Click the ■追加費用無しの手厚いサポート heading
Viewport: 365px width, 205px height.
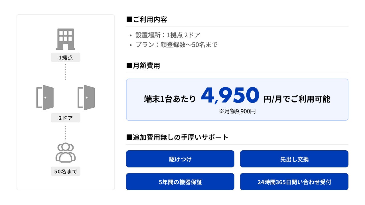(177, 137)
